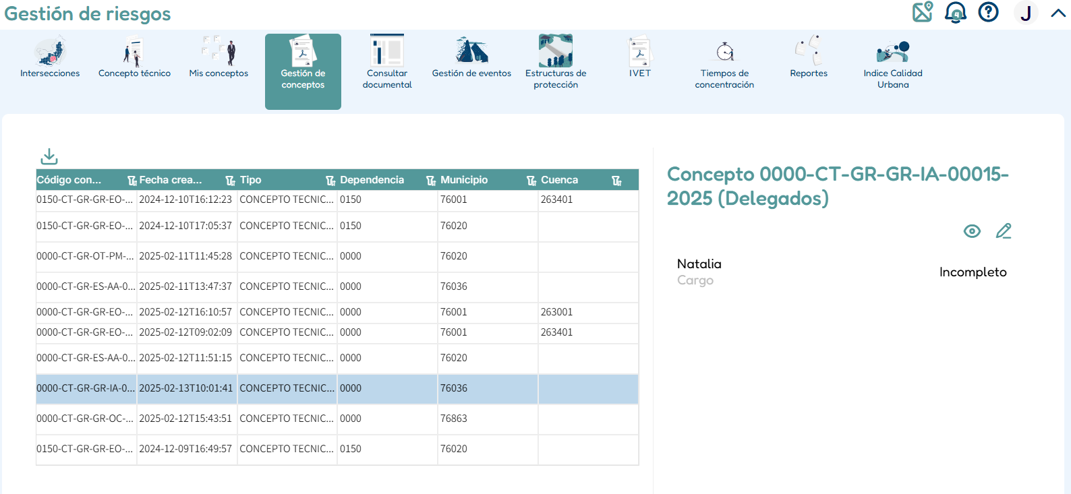Click the map location icon in the header
The height and width of the screenshot is (494, 1071).
923,12
